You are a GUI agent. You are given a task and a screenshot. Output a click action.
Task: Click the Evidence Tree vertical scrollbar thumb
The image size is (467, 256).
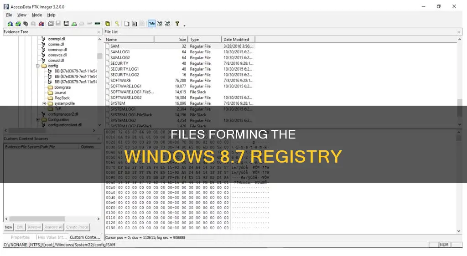coord(99,56)
